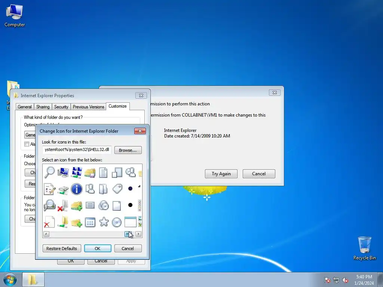Cancel the permission denied dialog
Screen dimensions: 383x287
[259, 174]
